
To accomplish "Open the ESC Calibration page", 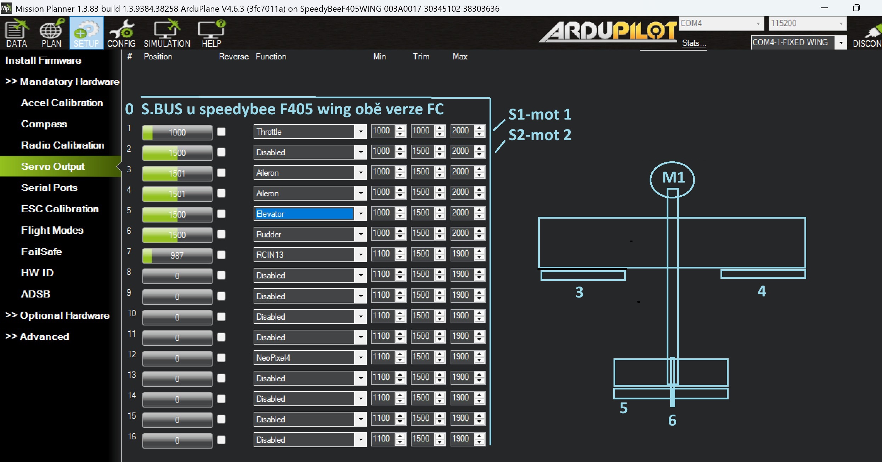I will click(60, 209).
